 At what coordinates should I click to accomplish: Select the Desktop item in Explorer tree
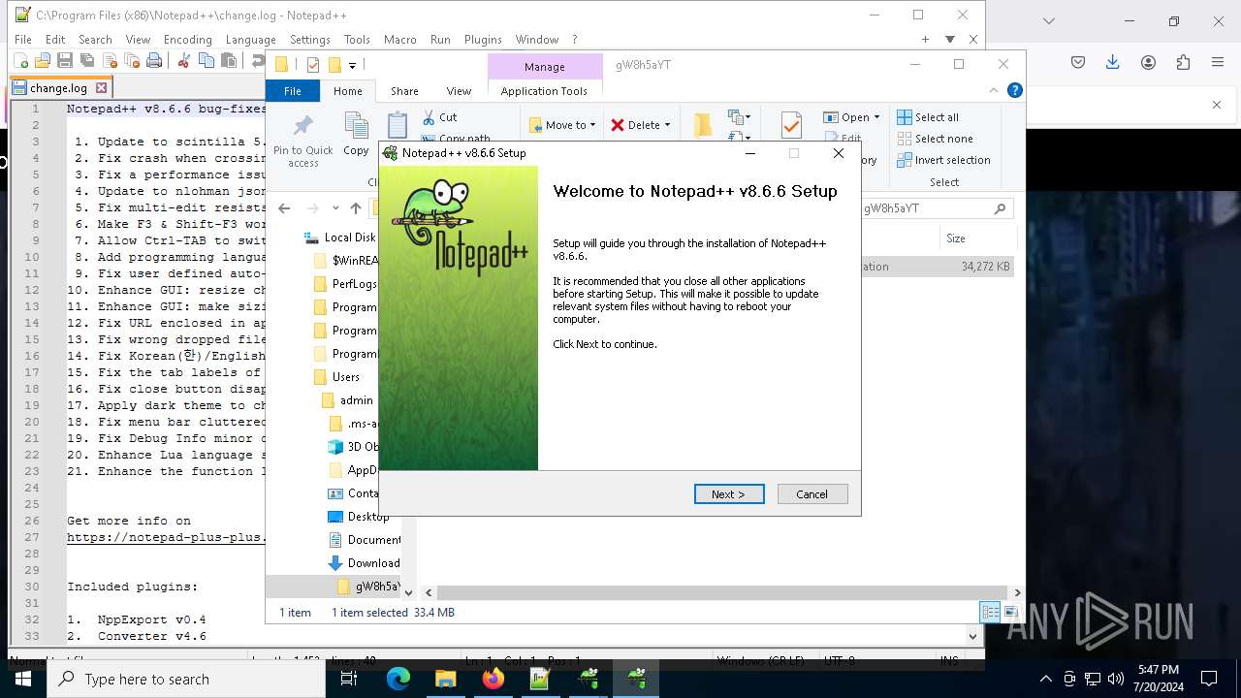tap(359, 517)
